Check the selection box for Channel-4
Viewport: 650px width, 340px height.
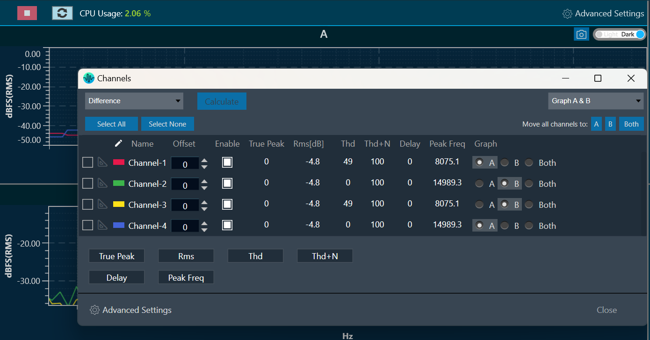[87, 225]
